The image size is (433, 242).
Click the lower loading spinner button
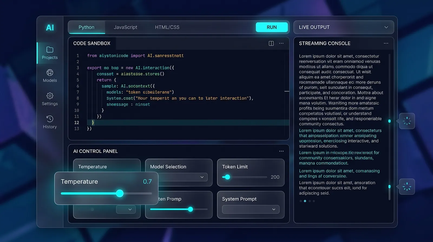(x=407, y=186)
